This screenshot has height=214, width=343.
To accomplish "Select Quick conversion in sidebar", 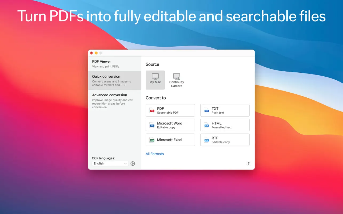I will tap(114, 80).
